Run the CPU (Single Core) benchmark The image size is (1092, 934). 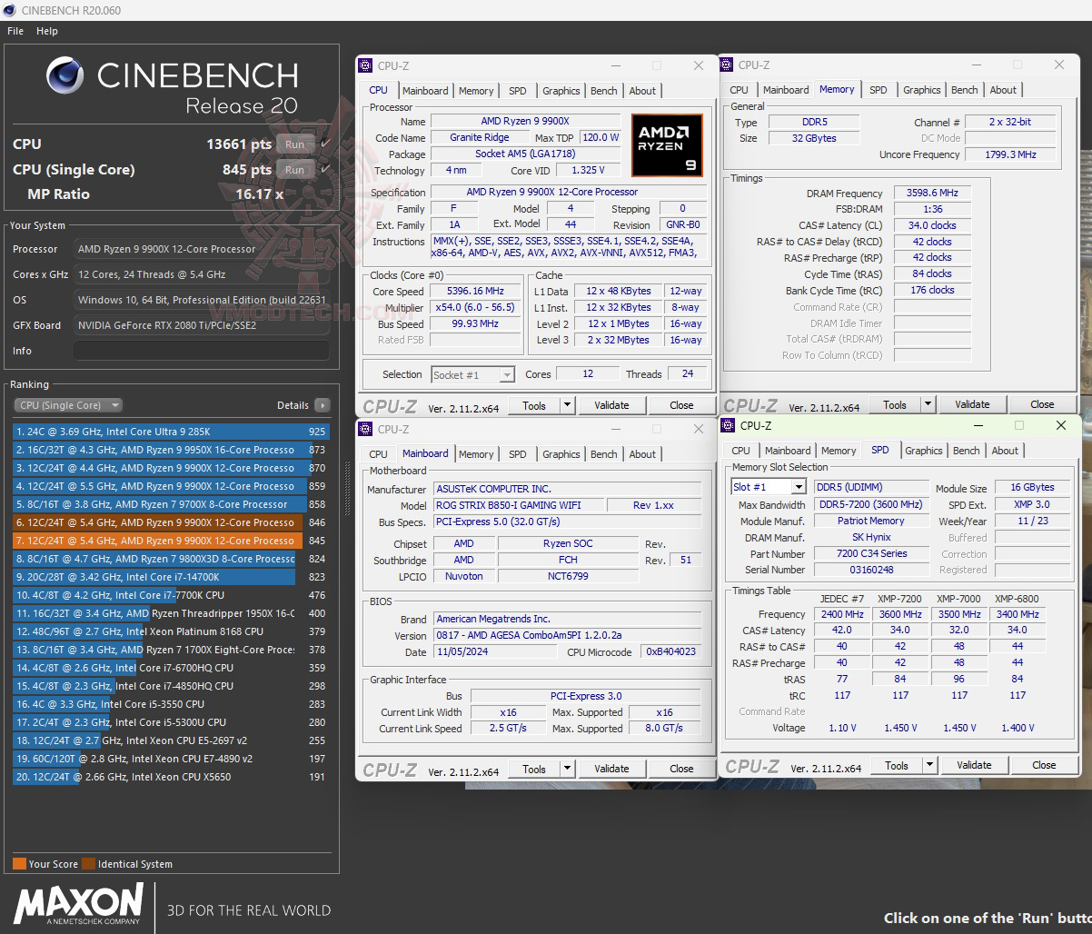click(294, 170)
